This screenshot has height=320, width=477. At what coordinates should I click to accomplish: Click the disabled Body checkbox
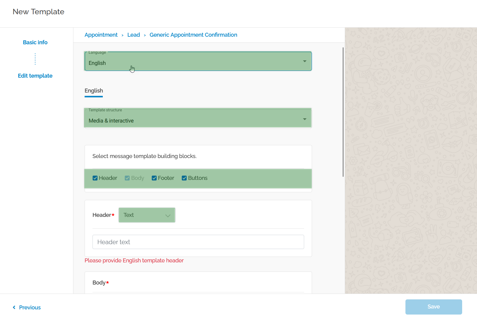point(127,178)
